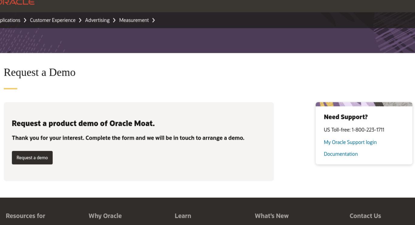The height and width of the screenshot is (225, 415).
Task: Click the "Need Support?" card heading
Action: 346,117
